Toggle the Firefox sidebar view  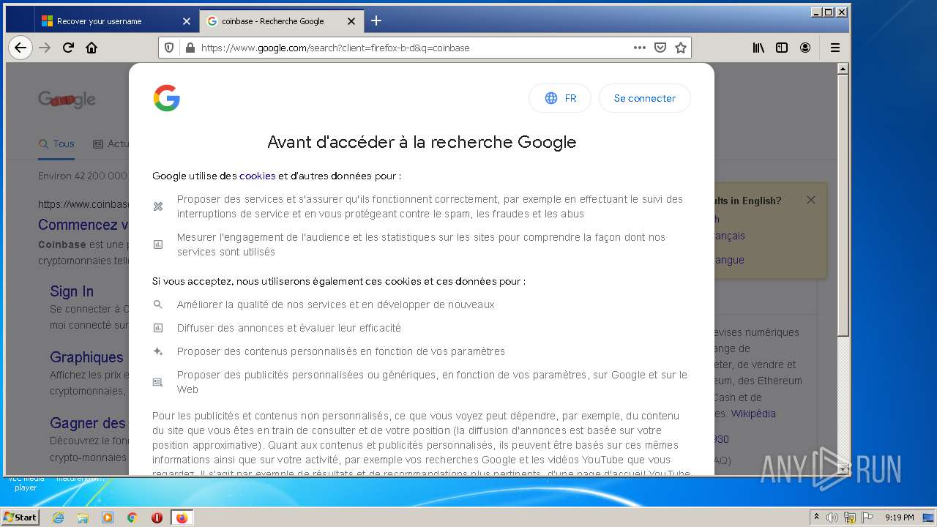coord(782,48)
